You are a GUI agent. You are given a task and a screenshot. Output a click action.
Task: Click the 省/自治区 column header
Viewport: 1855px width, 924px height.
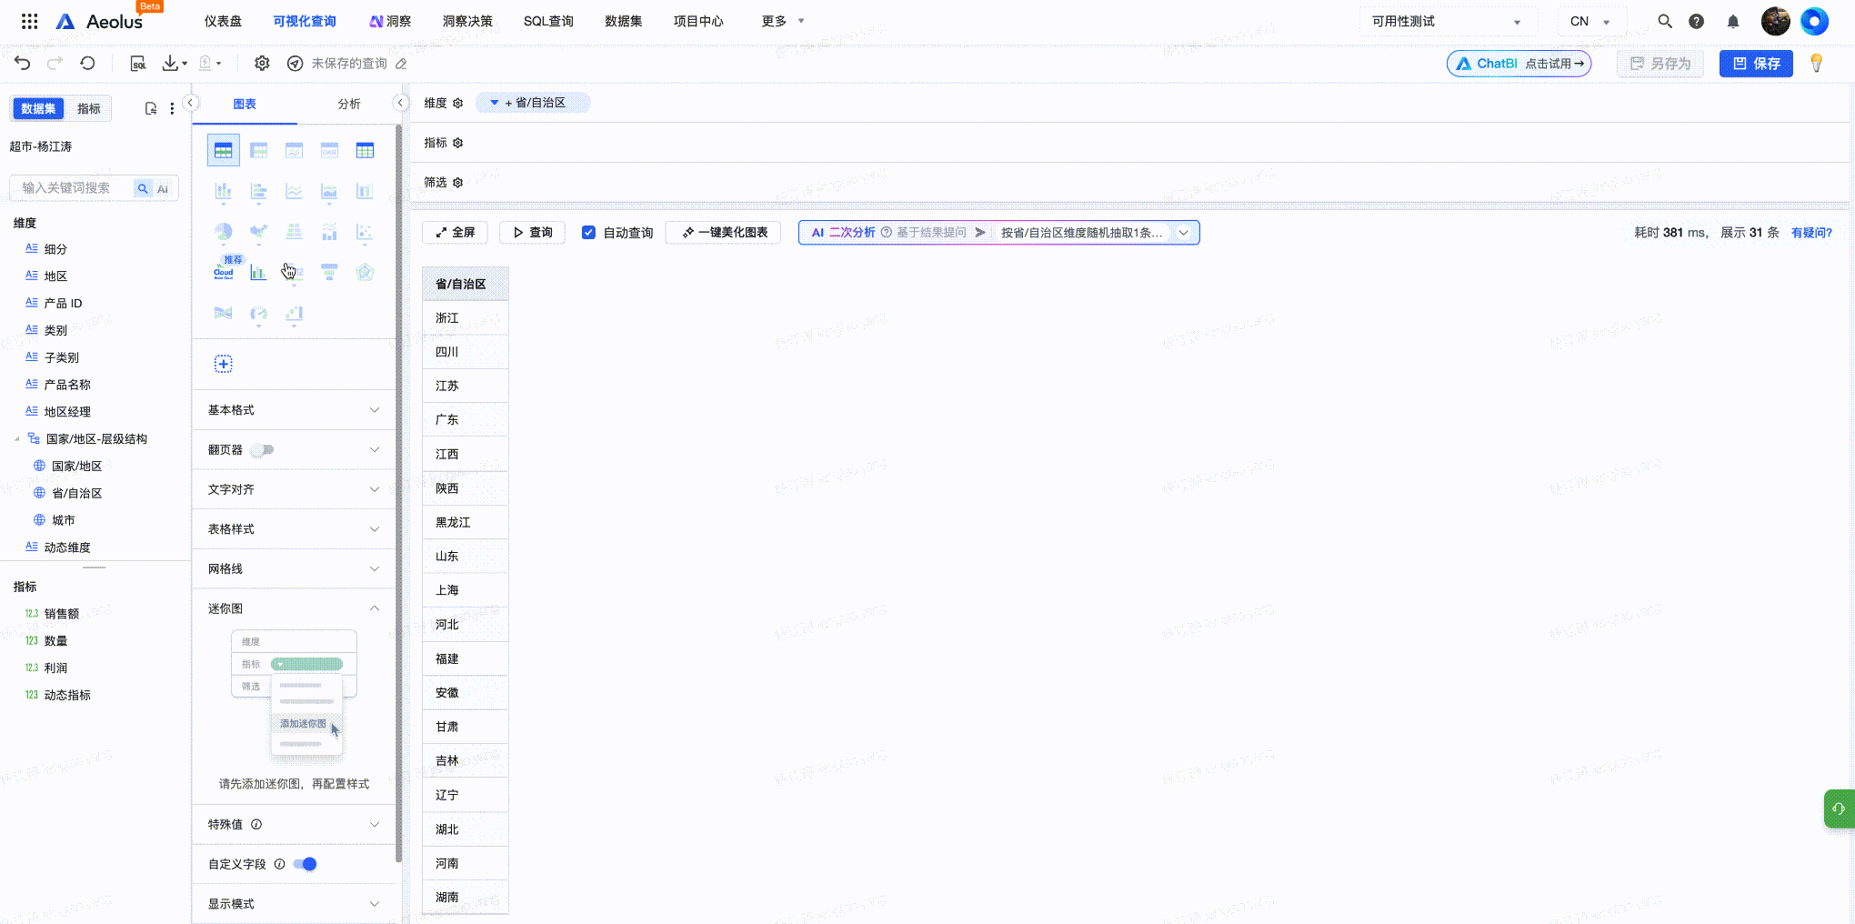466,284
